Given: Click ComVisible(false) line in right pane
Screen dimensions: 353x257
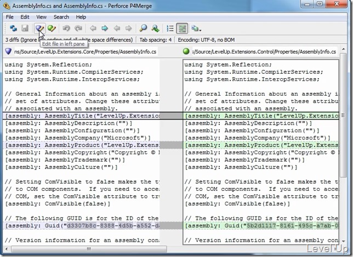Looking at the screenshot, I should 237,204.
